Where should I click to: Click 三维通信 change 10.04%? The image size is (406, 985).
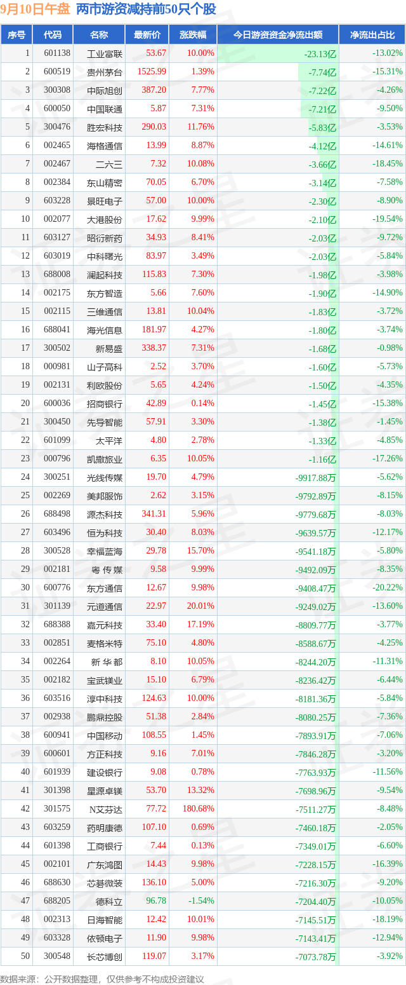(x=201, y=311)
